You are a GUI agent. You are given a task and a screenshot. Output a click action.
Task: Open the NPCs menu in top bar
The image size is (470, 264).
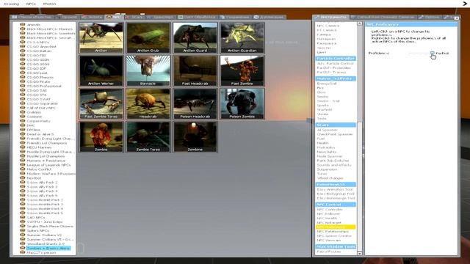pos(31,4)
